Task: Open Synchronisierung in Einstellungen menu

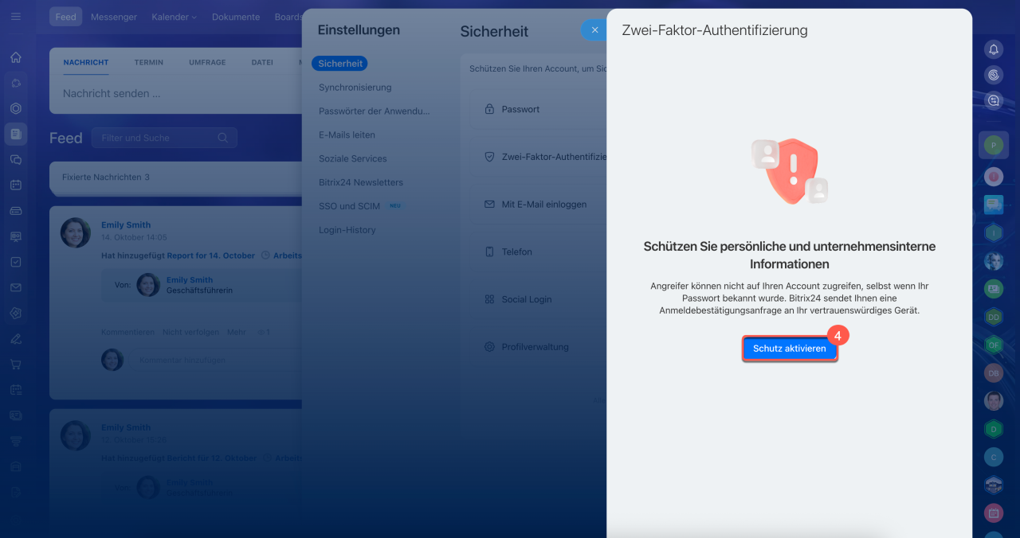Action: click(355, 88)
